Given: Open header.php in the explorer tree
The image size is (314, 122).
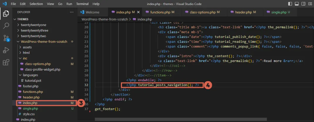Looking at the screenshot, I should (x=31, y=97).
